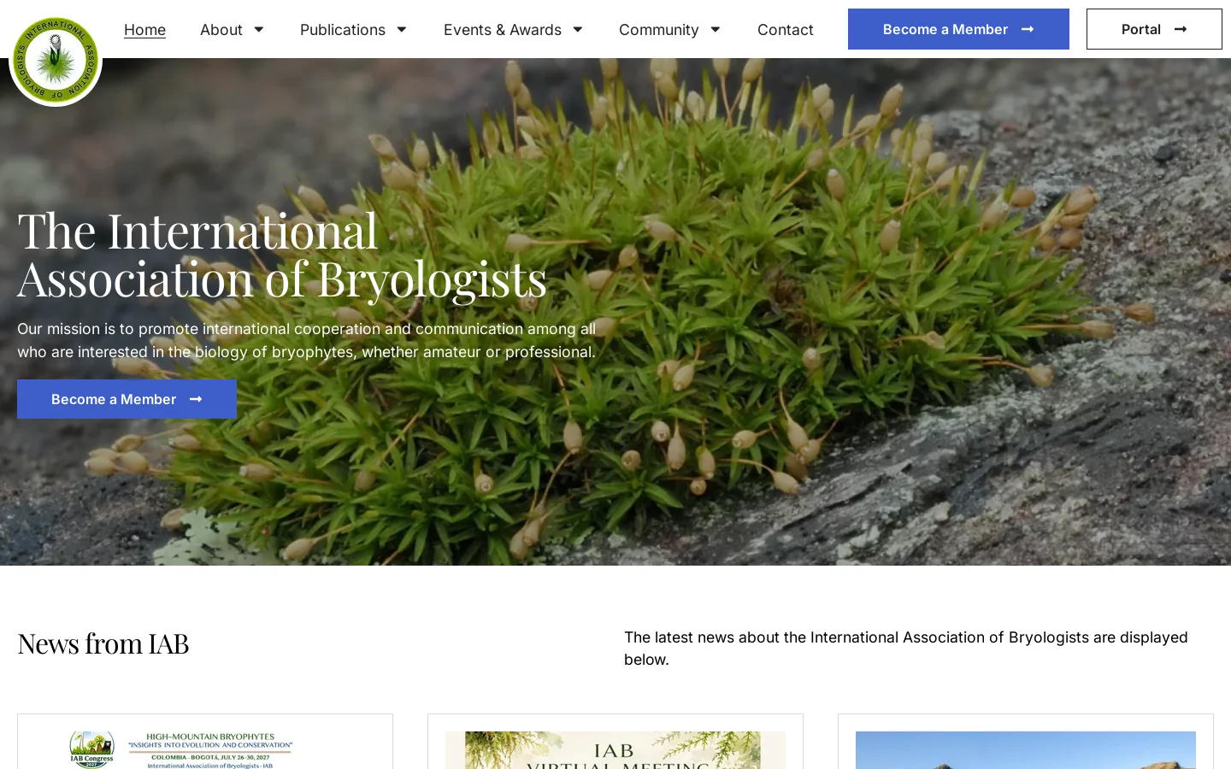The height and width of the screenshot is (769, 1231).
Task: Expand the Community dropdown arrow
Action: [715, 29]
